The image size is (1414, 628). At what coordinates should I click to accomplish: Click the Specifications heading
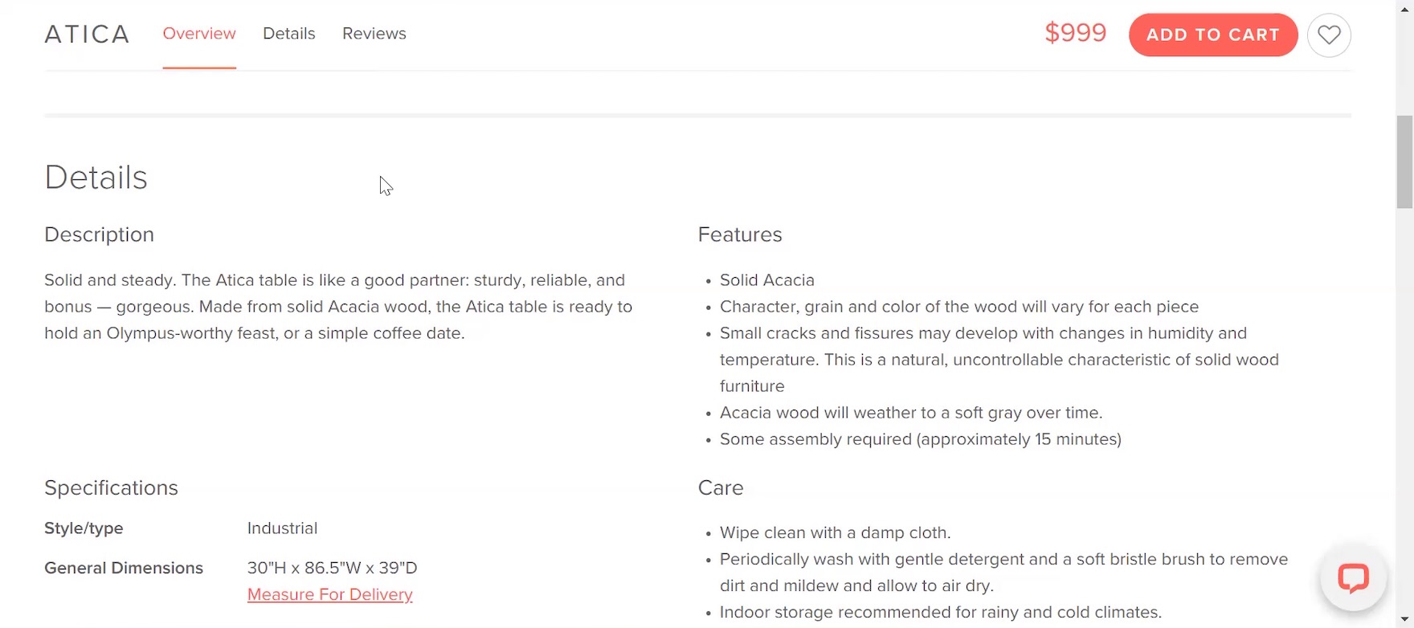tap(112, 488)
